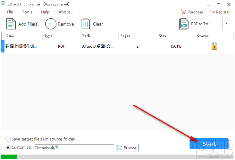Click the Register key icon
Image resolution: width=235 pixels, height=160 pixels.
click(212, 12)
